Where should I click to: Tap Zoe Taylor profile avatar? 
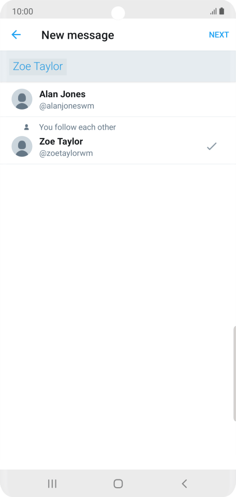(22, 146)
